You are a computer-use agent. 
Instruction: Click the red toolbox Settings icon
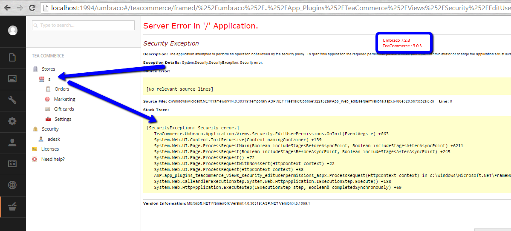coord(48,119)
